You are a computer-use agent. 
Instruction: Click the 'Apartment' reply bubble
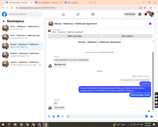point(145,84)
